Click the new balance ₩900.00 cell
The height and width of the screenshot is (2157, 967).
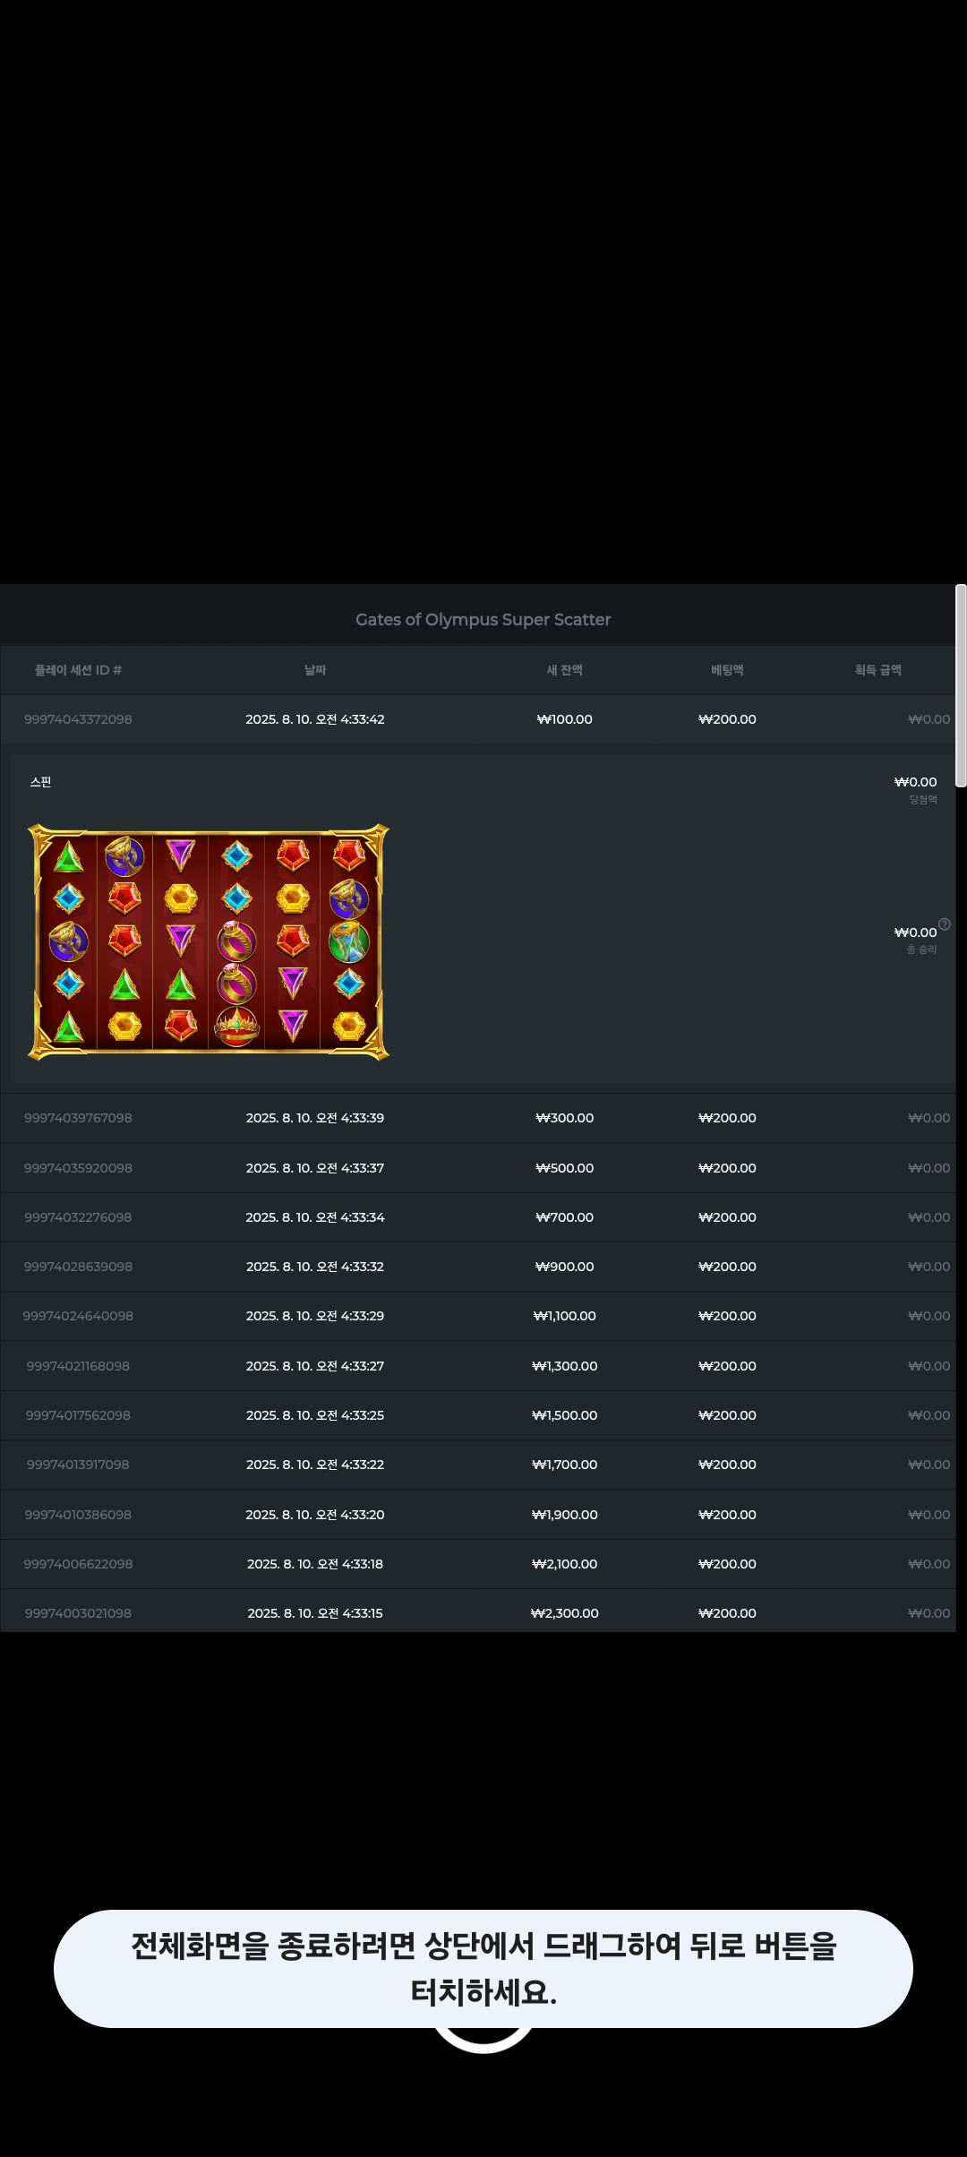point(565,1267)
